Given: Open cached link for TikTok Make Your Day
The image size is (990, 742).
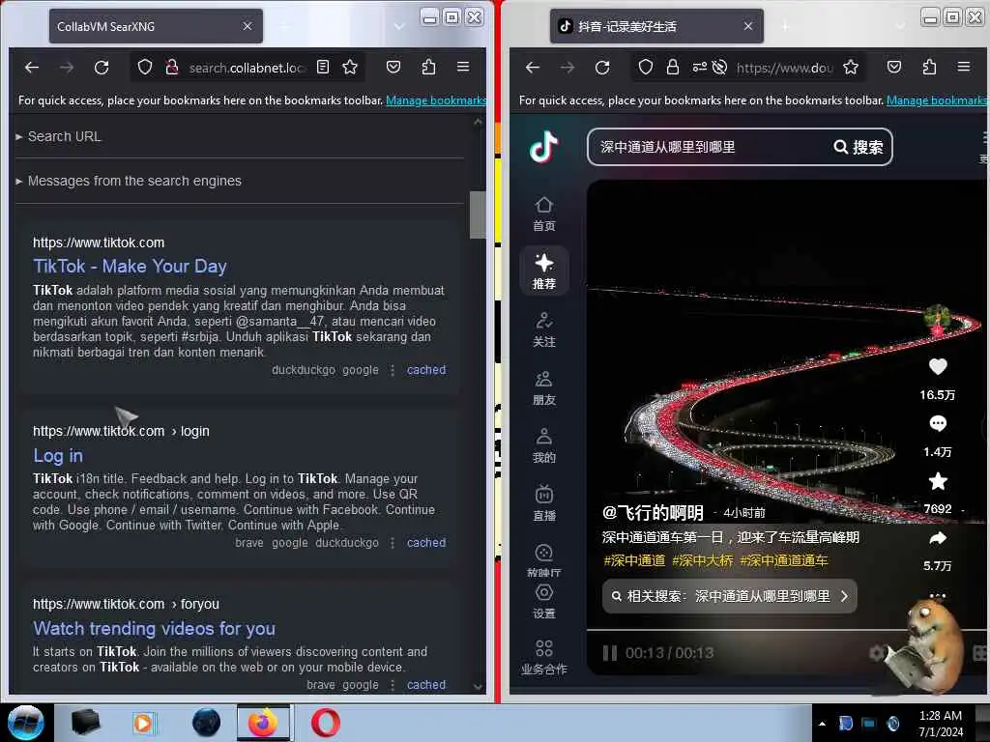Looking at the screenshot, I should click(426, 370).
